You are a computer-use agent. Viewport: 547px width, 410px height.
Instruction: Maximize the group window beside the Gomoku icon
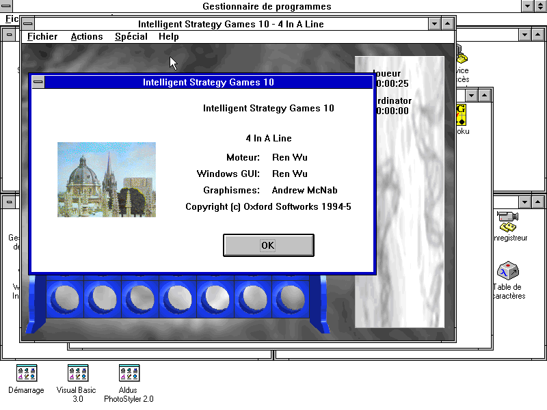click(x=485, y=96)
